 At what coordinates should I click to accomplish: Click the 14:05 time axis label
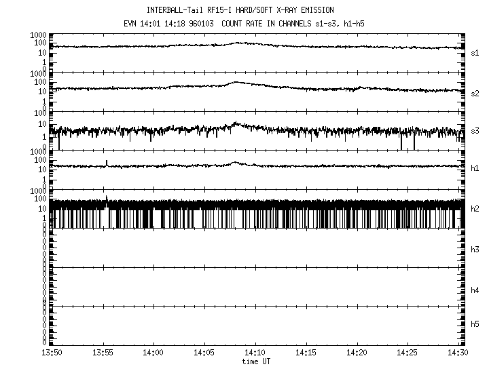pos(204,353)
